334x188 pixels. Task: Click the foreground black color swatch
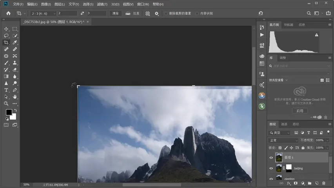(9, 112)
